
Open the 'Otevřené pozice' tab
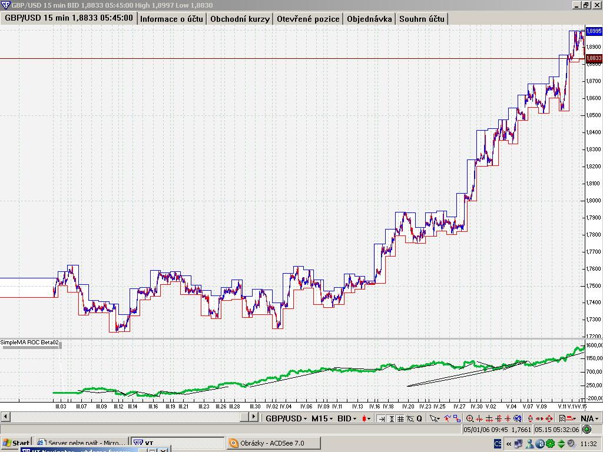(x=308, y=19)
